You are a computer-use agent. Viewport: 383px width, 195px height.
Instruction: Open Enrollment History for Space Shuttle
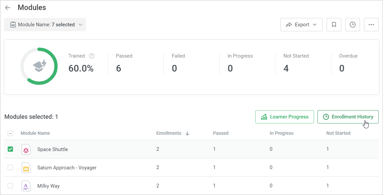coord(348,116)
